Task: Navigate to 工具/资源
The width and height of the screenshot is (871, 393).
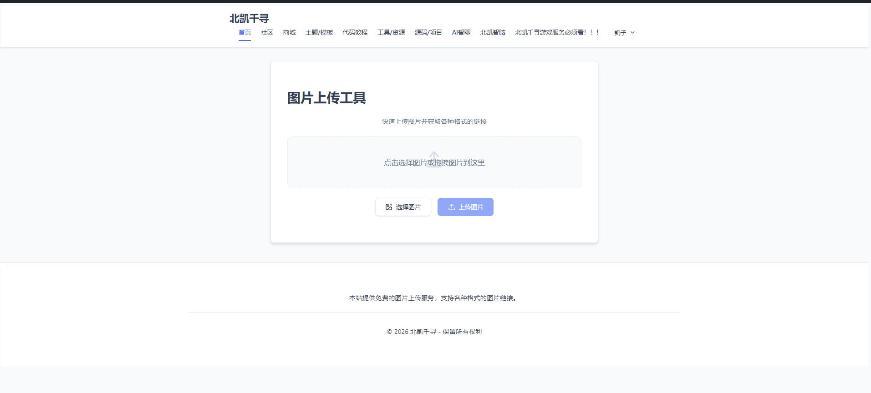Action: click(391, 32)
